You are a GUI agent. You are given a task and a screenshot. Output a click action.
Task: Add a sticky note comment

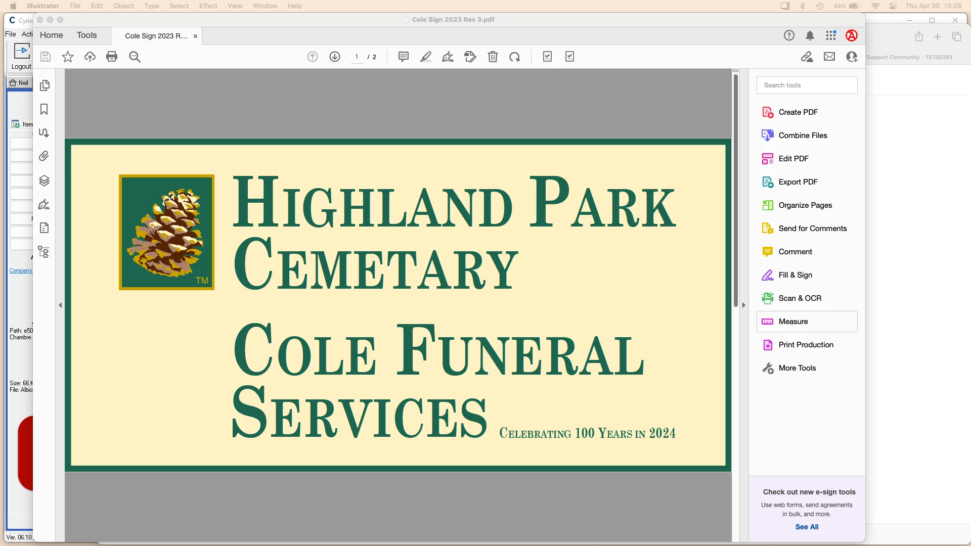[403, 57]
